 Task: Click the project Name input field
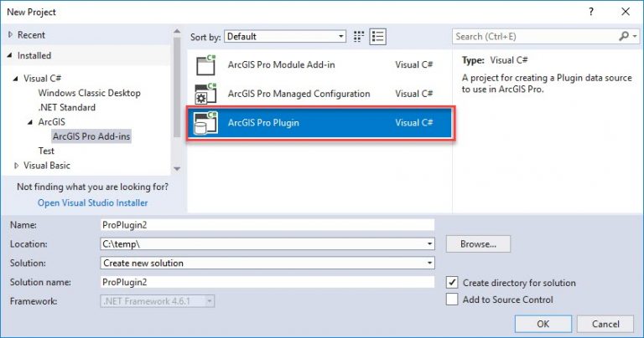[x=267, y=224]
